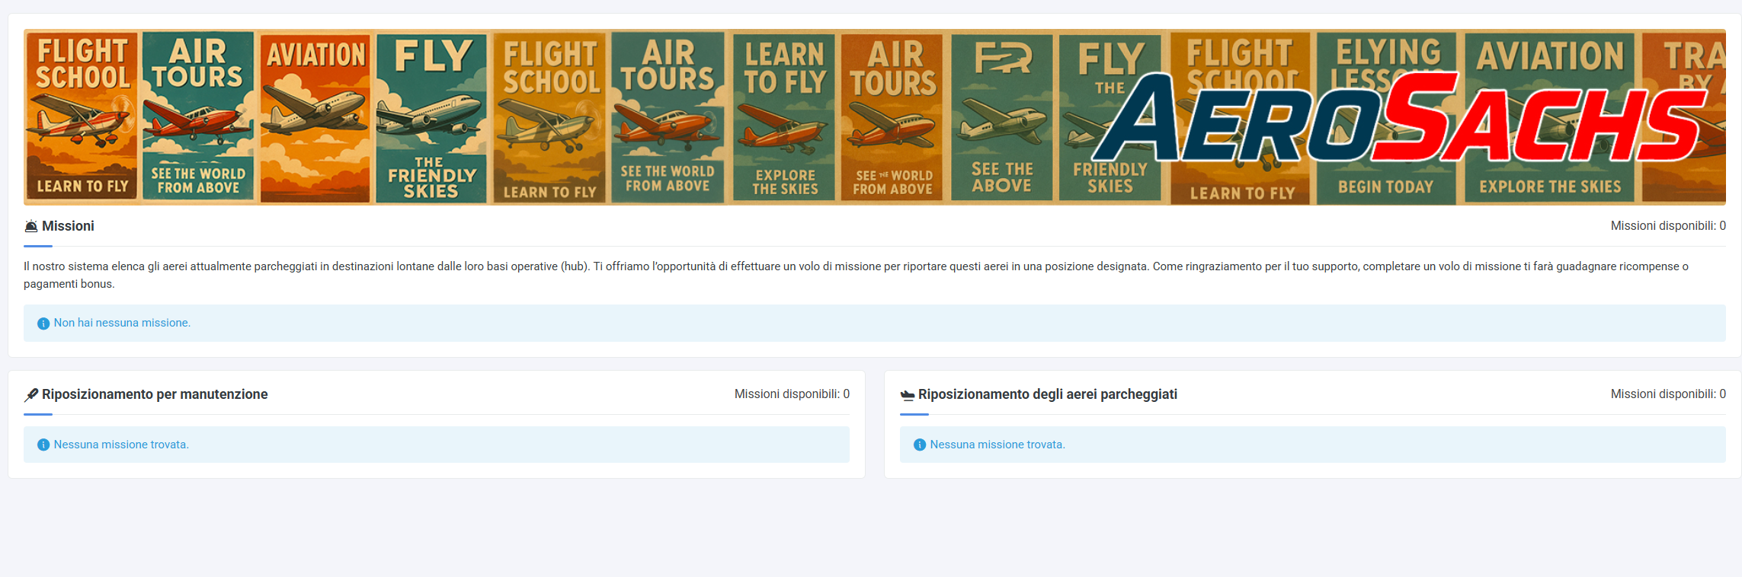
Task: Click 'Missioni disponibili: 0' in Missioni section
Action: coord(1667,226)
